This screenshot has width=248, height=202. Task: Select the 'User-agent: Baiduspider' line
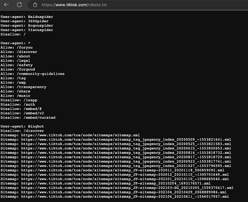click(27, 17)
